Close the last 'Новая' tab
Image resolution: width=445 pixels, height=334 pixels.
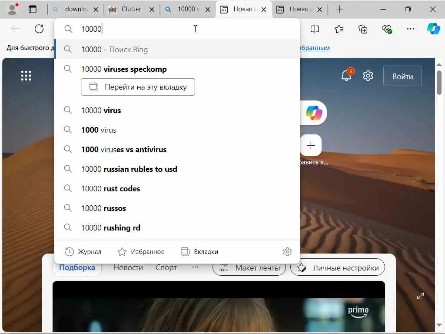coord(319,10)
